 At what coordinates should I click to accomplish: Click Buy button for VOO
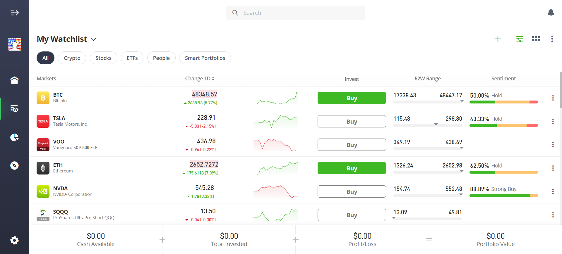(x=352, y=145)
